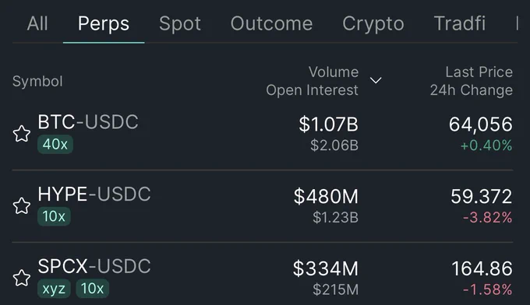This screenshot has height=305, width=530.
Task: Sort by Volume Open Interest header
Action: (x=312, y=81)
